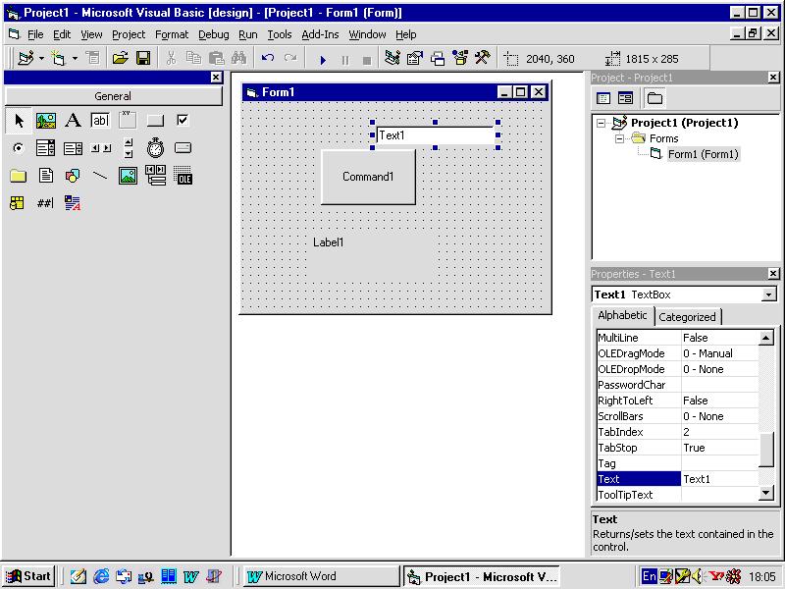Switch to Microsoft Word taskbar button
This screenshot has height=589, width=785.
pos(322,576)
